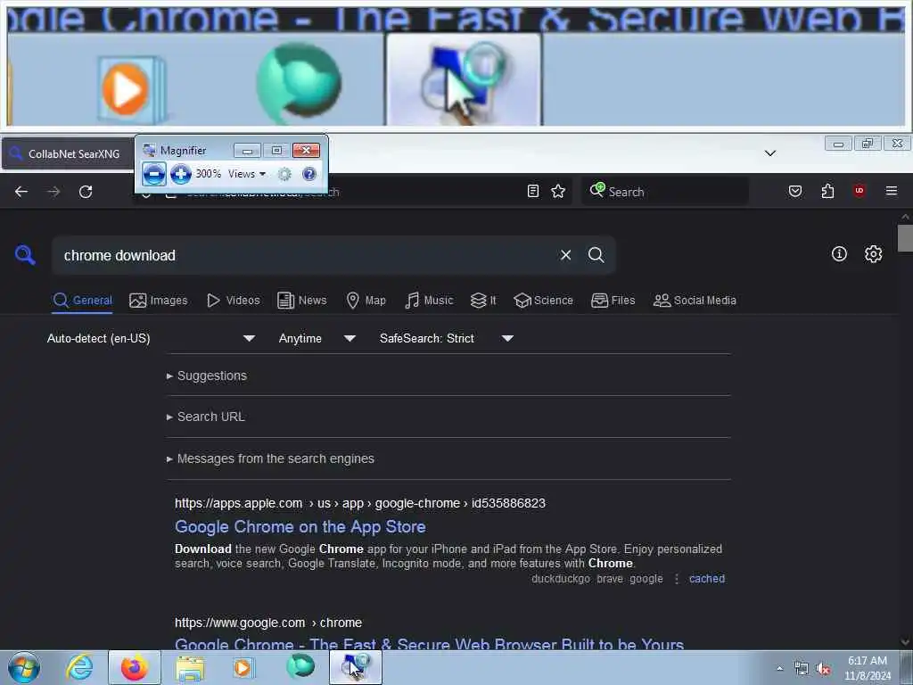
Task: Switch to the It category
Action: (483, 301)
